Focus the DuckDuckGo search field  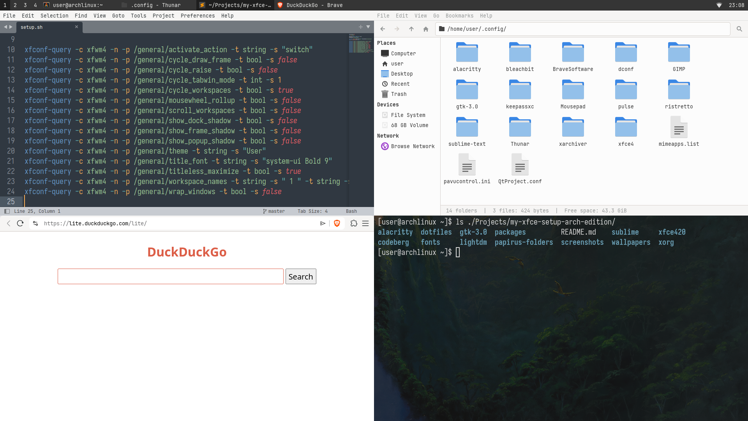170,276
